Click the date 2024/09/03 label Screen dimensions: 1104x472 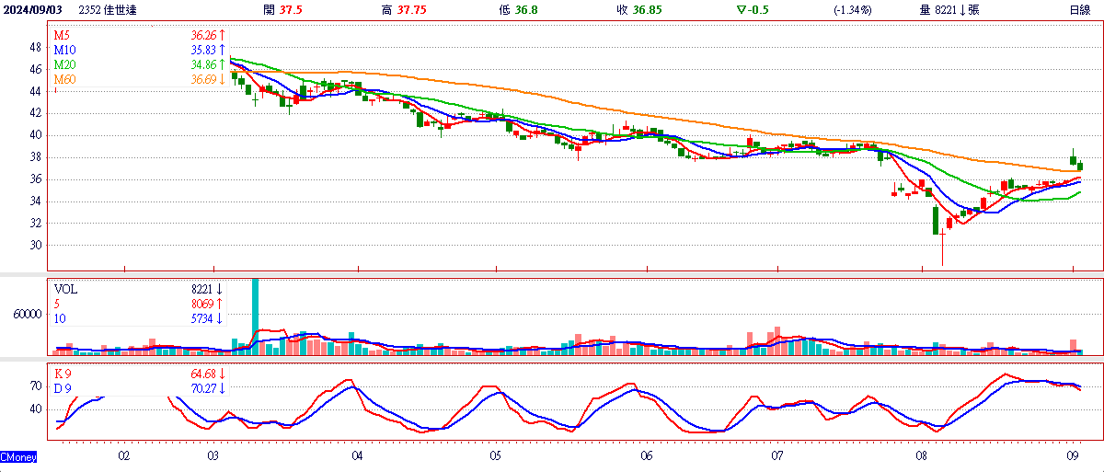coord(31,9)
